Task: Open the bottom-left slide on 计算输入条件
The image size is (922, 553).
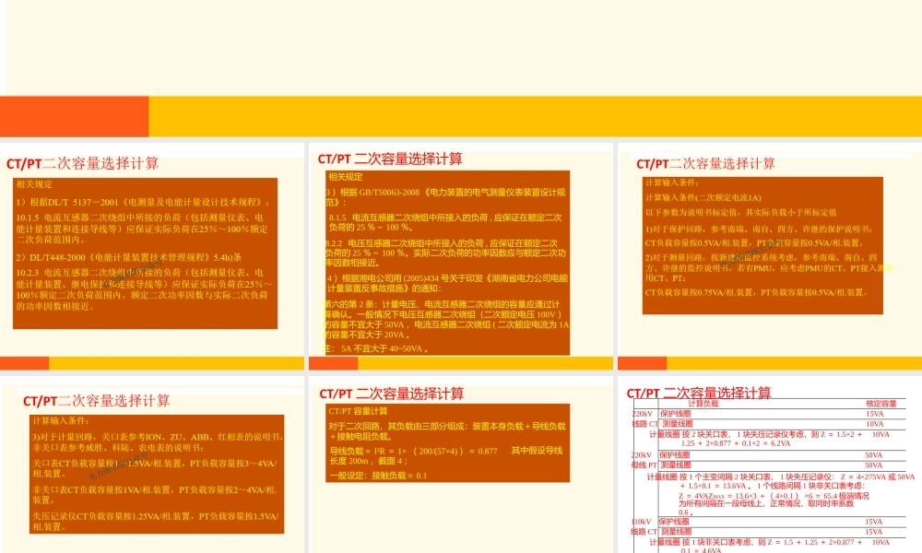Action: 152,461
